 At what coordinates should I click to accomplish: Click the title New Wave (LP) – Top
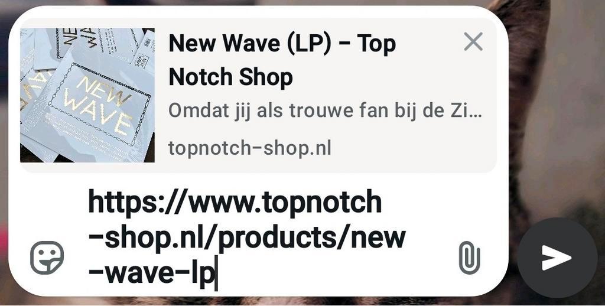(282, 43)
